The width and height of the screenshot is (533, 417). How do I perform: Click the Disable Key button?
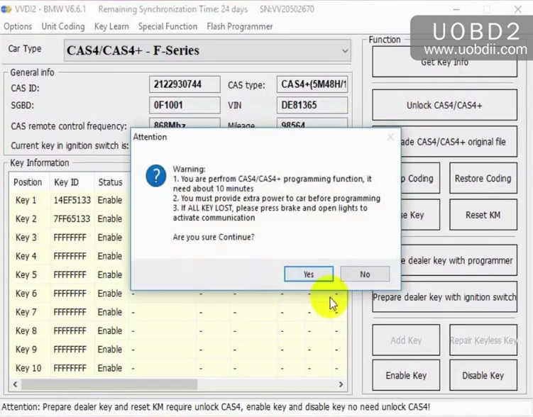pos(483,375)
